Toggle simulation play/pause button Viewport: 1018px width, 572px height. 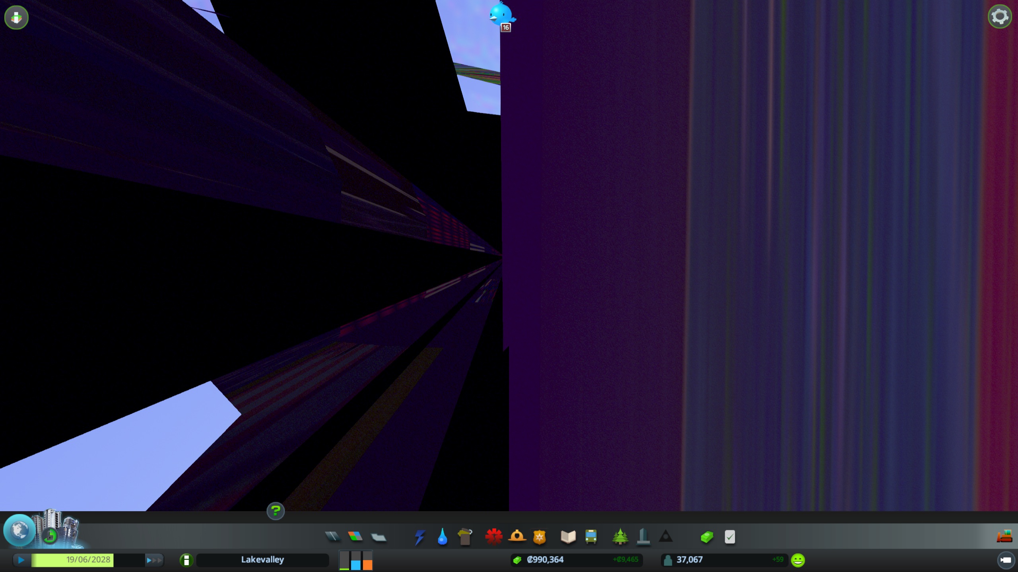21,560
